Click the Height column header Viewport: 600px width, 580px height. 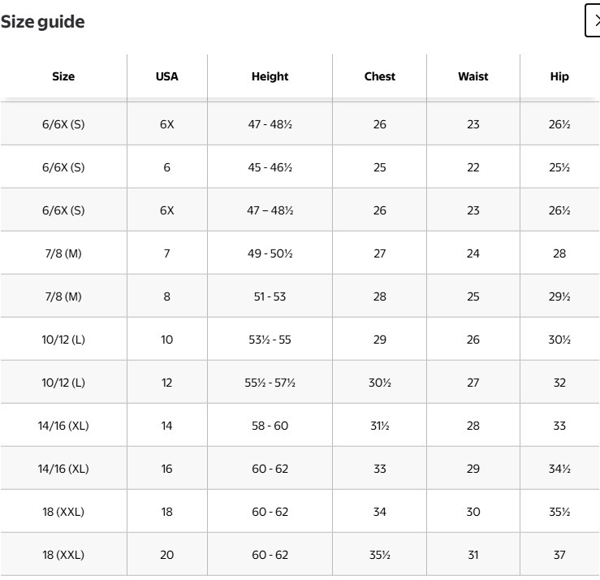(x=270, y=76)
